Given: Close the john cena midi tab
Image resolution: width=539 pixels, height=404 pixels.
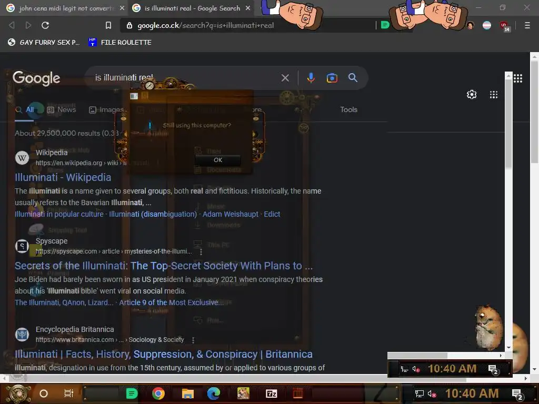Looking at the screenshot, I should [x=122, y=8].
